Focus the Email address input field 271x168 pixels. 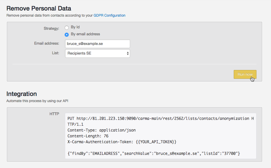(98, 44)
